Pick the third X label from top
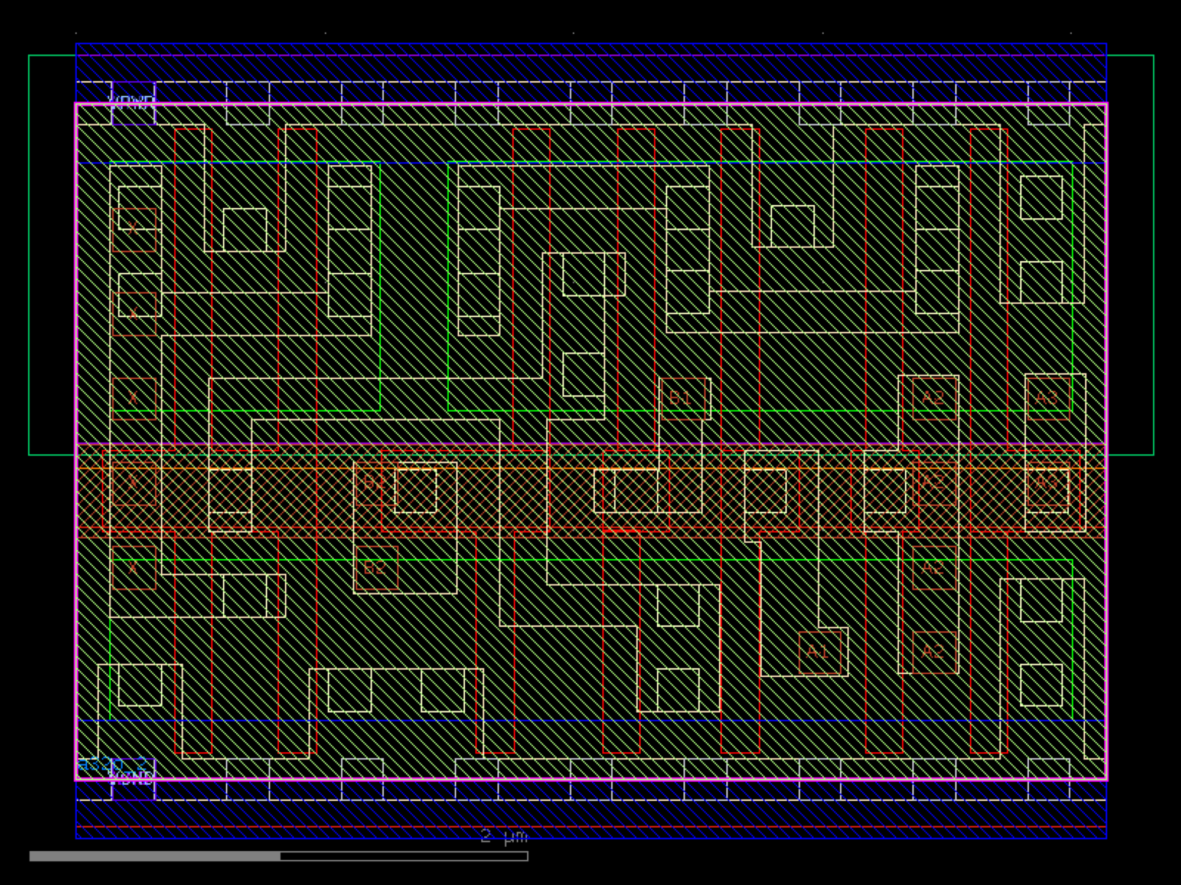This screenshot has width=1181, height=885. click(134, 398)
